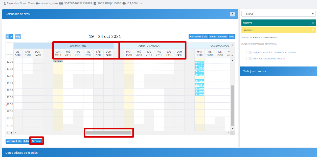Open the Cita 4 appointment event
The width and height of the screenshot is (317, 157).
58,62
